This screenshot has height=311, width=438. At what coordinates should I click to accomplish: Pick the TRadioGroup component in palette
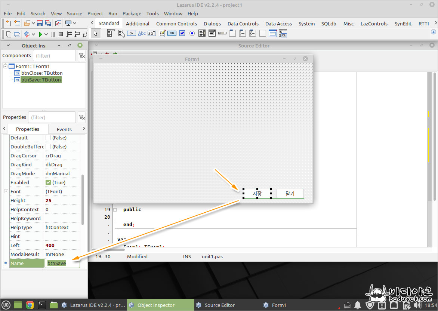click(x=243, y=33)
